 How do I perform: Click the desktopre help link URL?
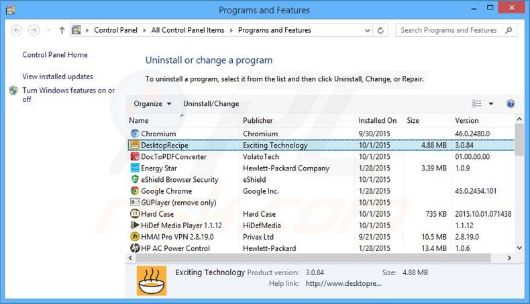click(343, 283)
